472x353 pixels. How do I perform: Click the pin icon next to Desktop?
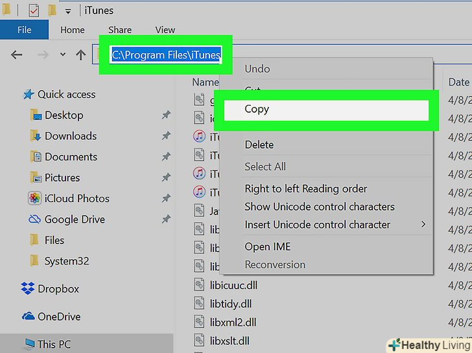pos(166,115)
